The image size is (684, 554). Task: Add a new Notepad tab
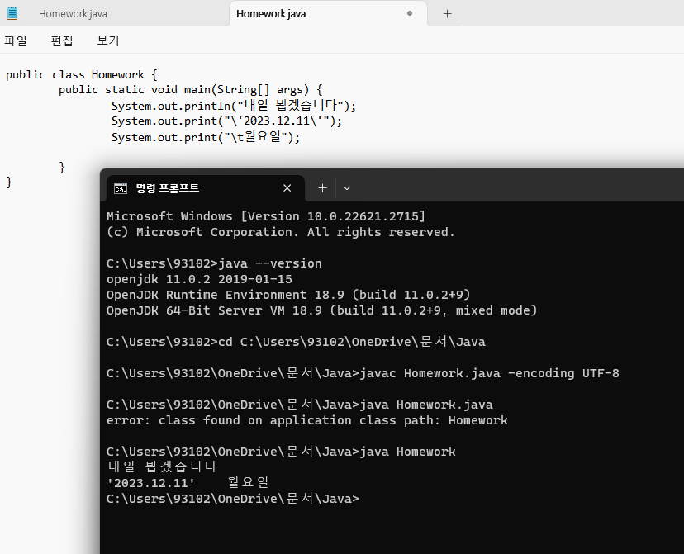pos(447,14)
